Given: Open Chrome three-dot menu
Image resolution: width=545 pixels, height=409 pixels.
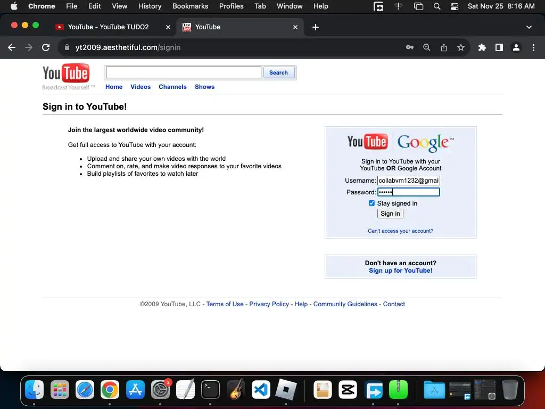Looking at the screenshot, I should click(x=533, y=47).
